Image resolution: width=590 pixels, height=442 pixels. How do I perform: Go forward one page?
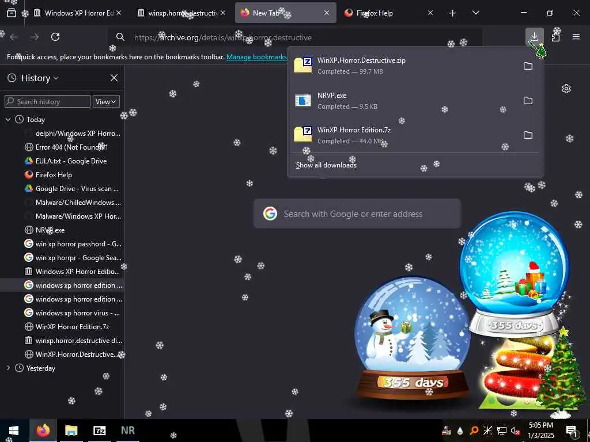[35, 37]
